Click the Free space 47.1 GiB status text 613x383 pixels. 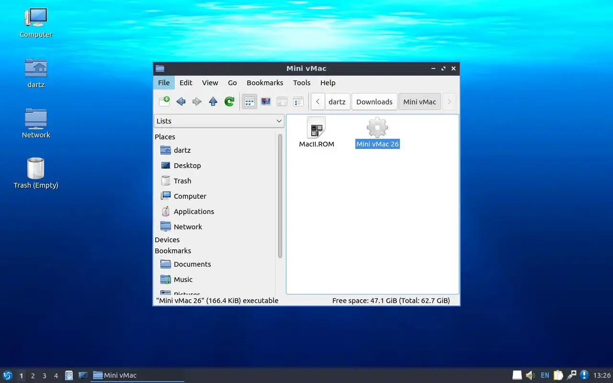point(391,301)
